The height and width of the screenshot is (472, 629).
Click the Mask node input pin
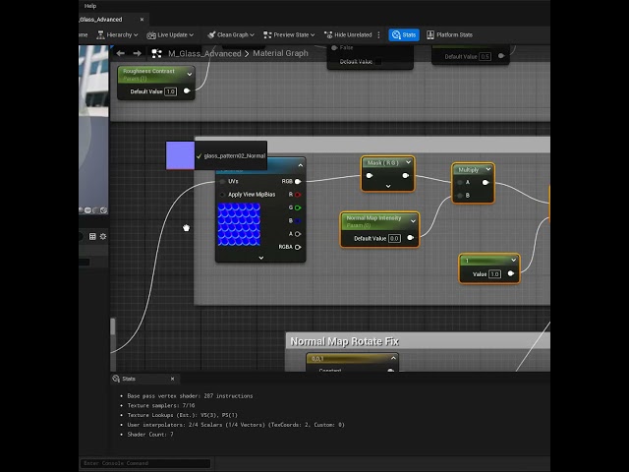pos(370,175)
